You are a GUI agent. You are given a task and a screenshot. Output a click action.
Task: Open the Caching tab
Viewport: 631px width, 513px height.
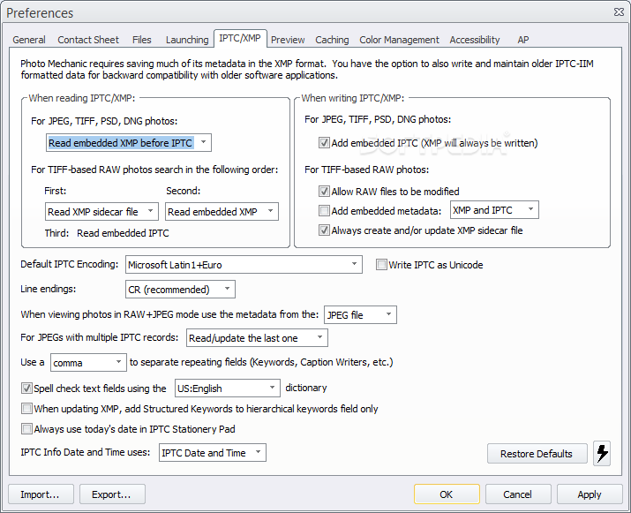(x=332, y=40)
